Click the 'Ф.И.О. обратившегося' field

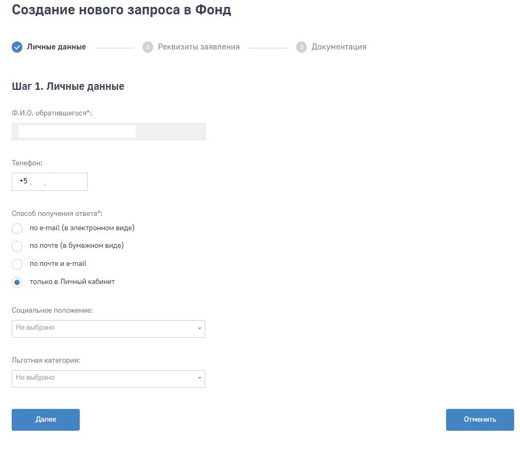pos(109,132)
